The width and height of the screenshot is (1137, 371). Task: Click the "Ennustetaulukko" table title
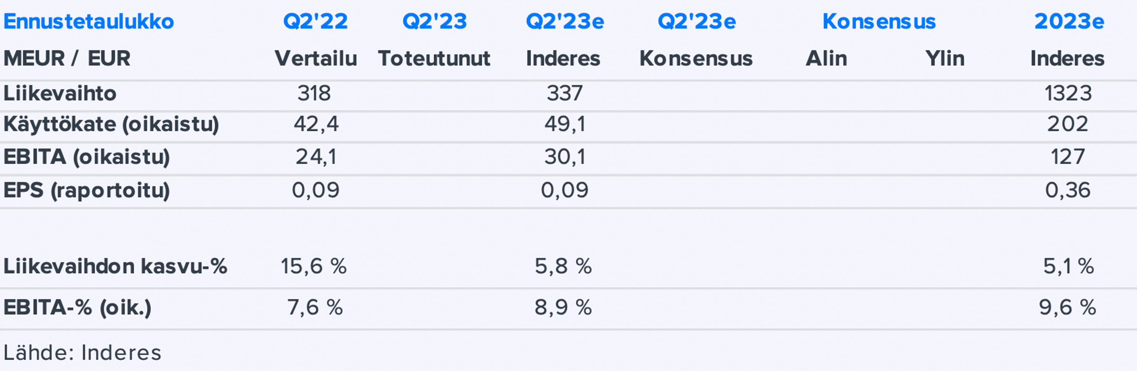[x=89, y=22]
